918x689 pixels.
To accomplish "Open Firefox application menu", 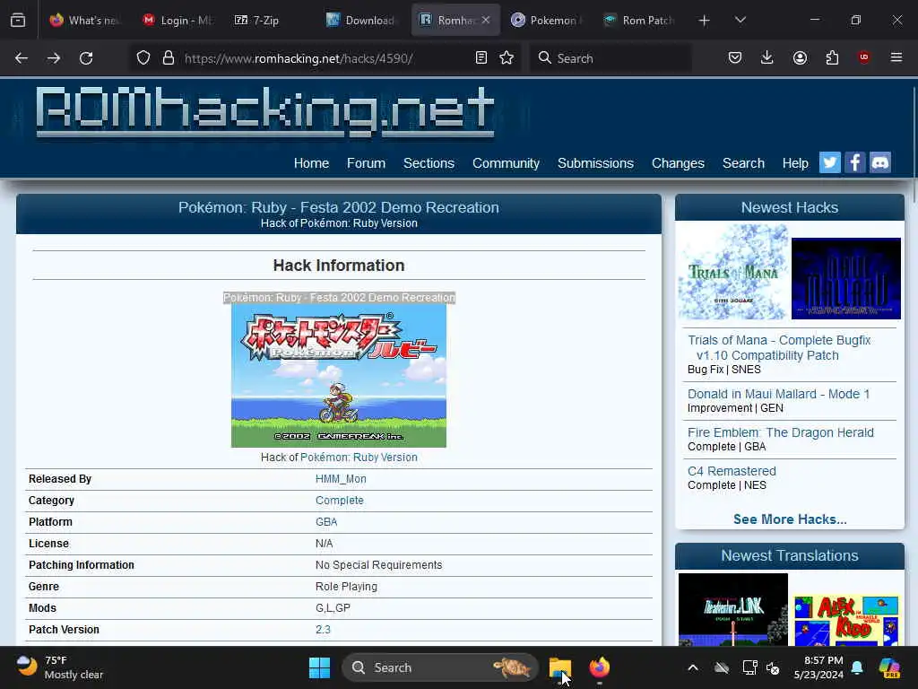I will point(896,57).
